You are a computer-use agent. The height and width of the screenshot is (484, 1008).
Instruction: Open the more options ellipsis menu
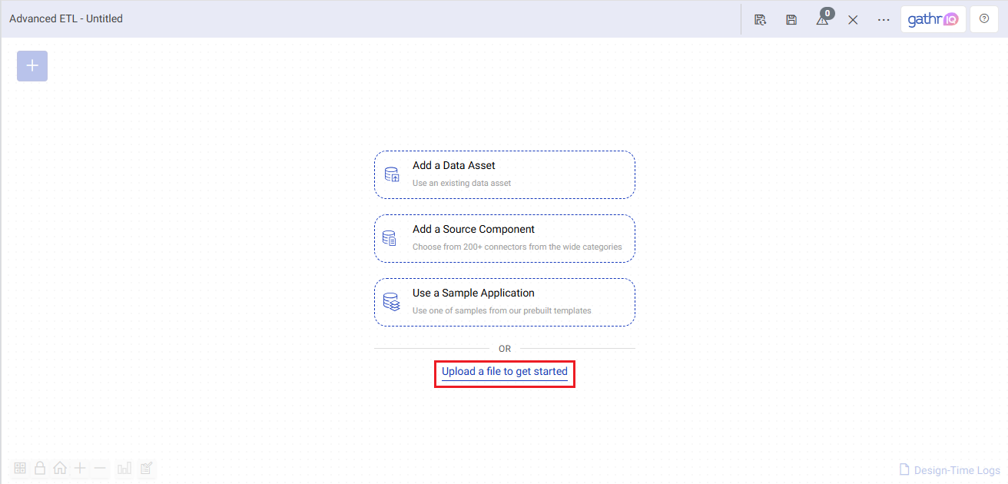tap(883, 18)
